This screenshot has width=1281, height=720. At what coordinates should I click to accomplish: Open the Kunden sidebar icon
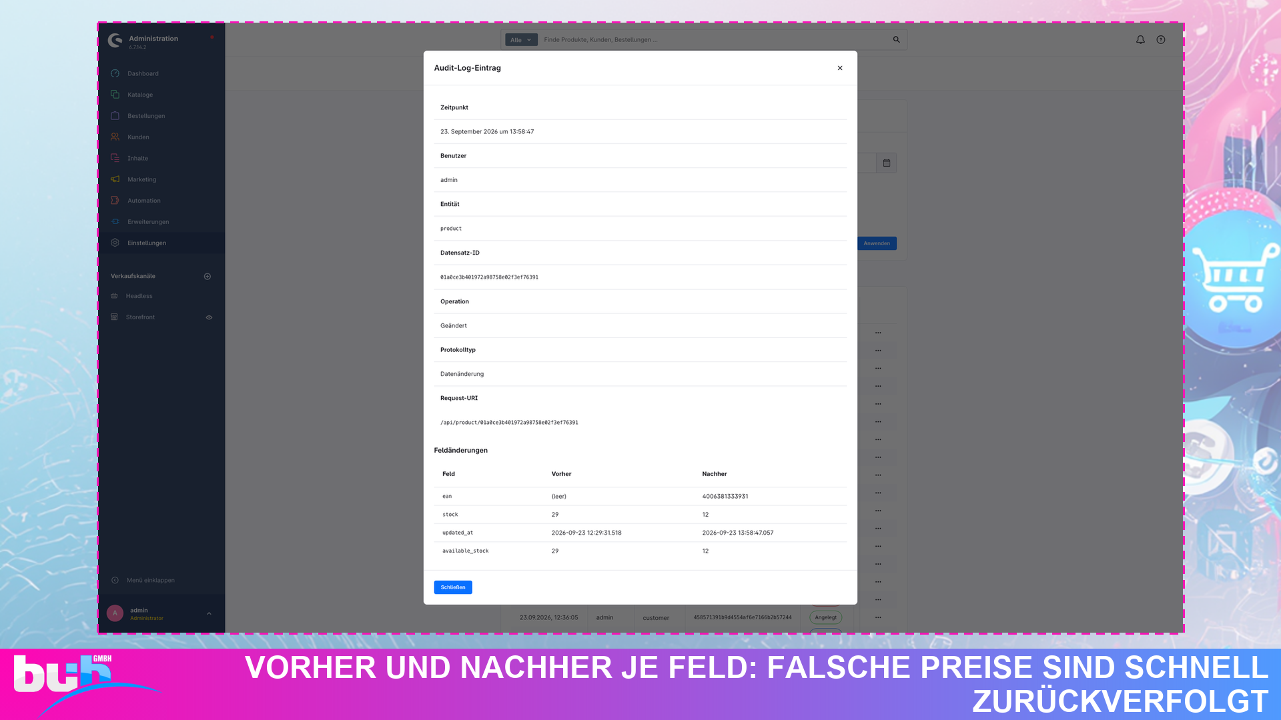(x=115, y=137)
